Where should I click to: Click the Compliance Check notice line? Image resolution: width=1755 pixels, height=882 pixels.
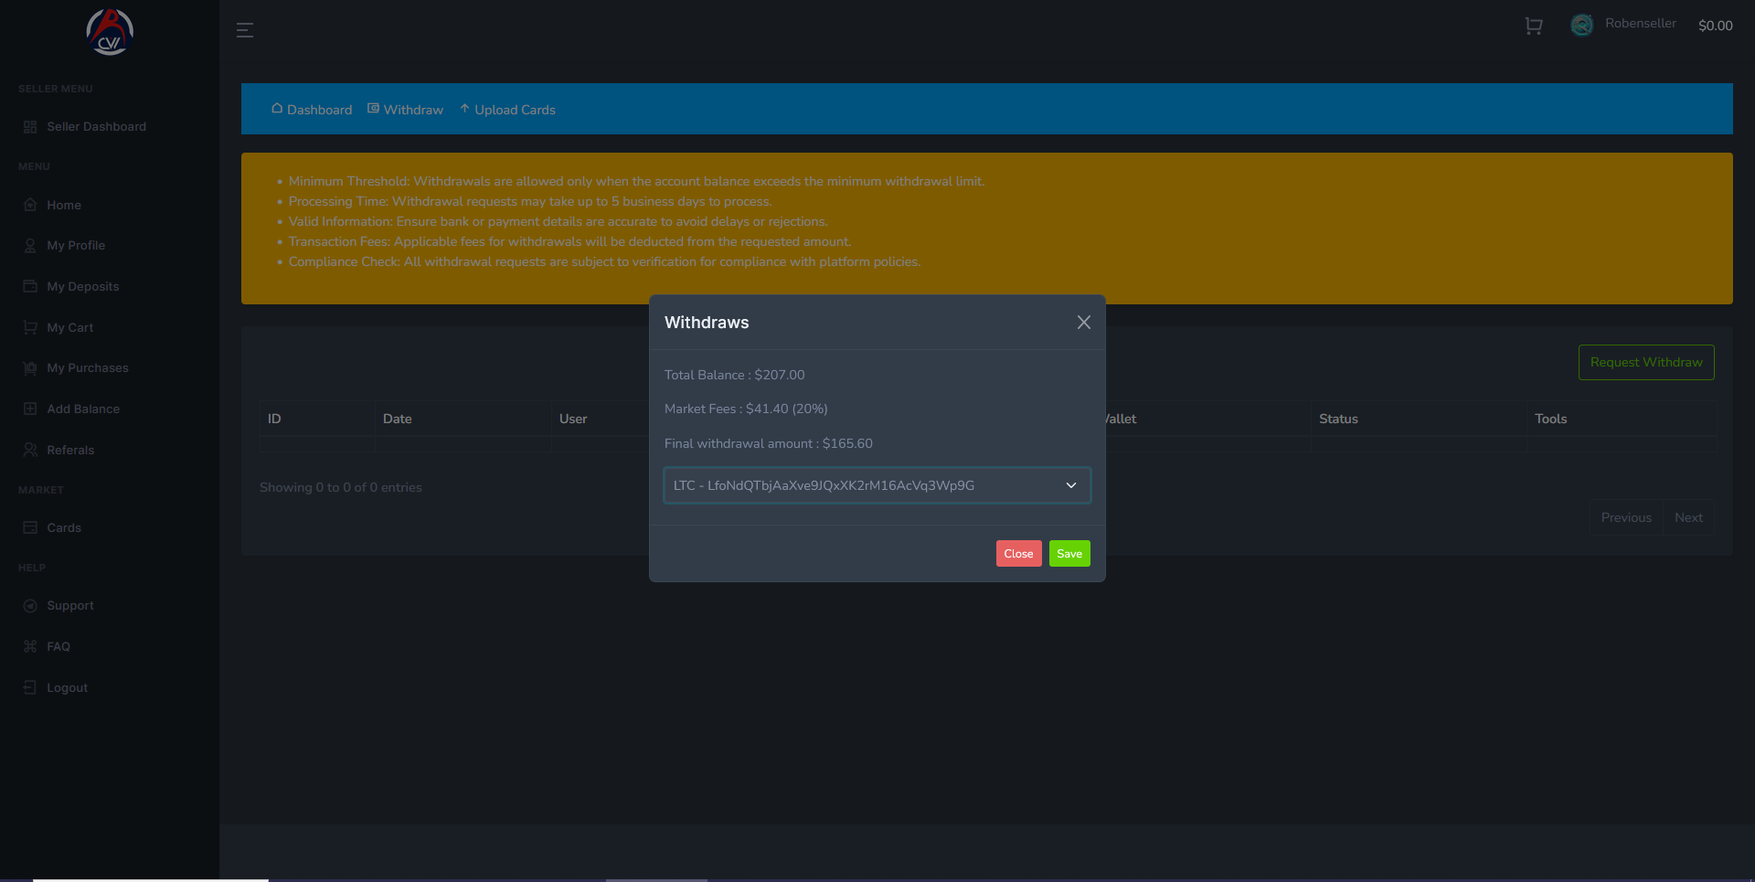coord(605,261)
